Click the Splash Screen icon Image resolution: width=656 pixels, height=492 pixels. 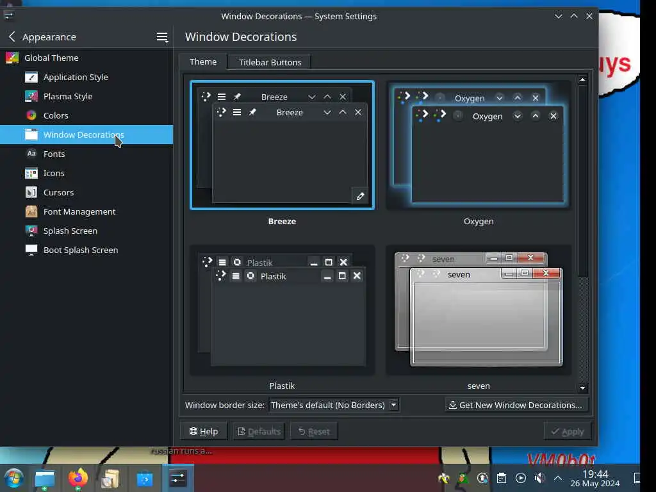point(31,231)
